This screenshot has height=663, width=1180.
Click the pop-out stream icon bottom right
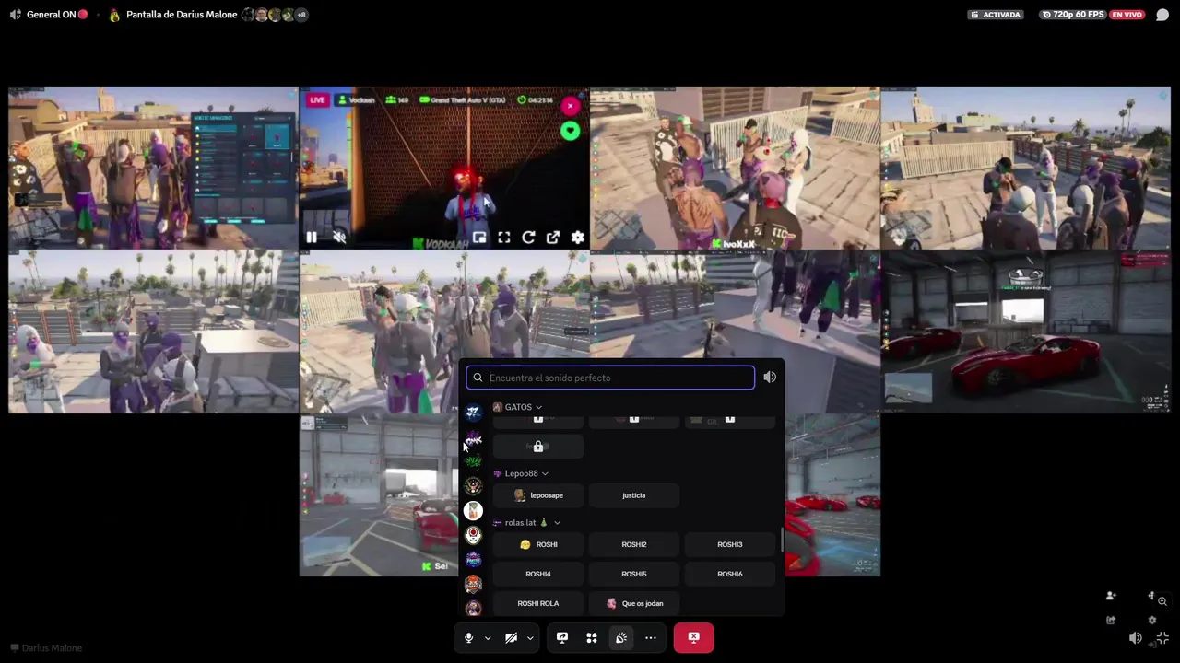pyautogui.click(x=1111, y=620)
